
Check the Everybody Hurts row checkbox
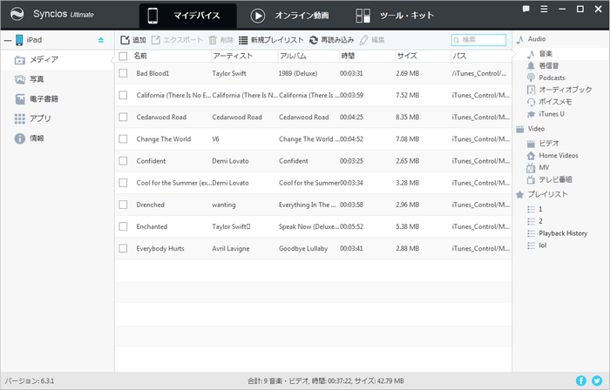click(123, 248)
